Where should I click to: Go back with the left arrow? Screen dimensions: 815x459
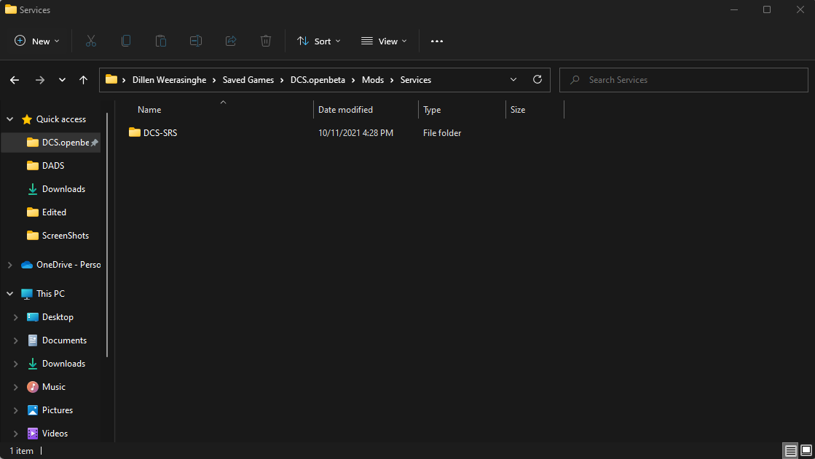click(15, 80)
